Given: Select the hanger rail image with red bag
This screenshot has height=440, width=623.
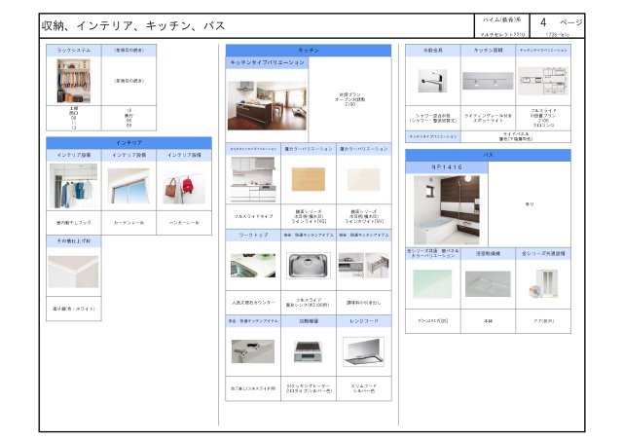Looking at the screenshot, I should 183,186.
